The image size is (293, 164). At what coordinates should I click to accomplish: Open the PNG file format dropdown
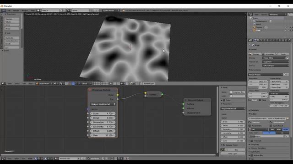click(x=258, y=129)
